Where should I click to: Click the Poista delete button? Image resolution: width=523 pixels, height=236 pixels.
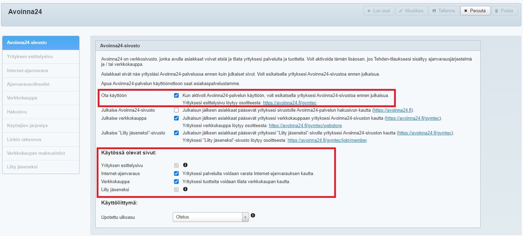(504, 11)
